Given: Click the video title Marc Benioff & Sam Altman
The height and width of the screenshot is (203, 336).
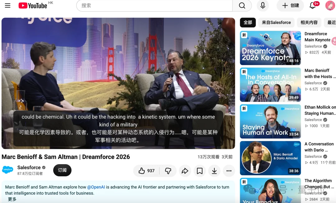Looking at the screenshot, I should (66, 157).
